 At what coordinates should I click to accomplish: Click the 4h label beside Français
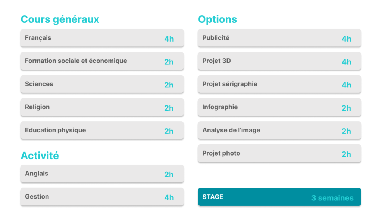pos(169,39)
